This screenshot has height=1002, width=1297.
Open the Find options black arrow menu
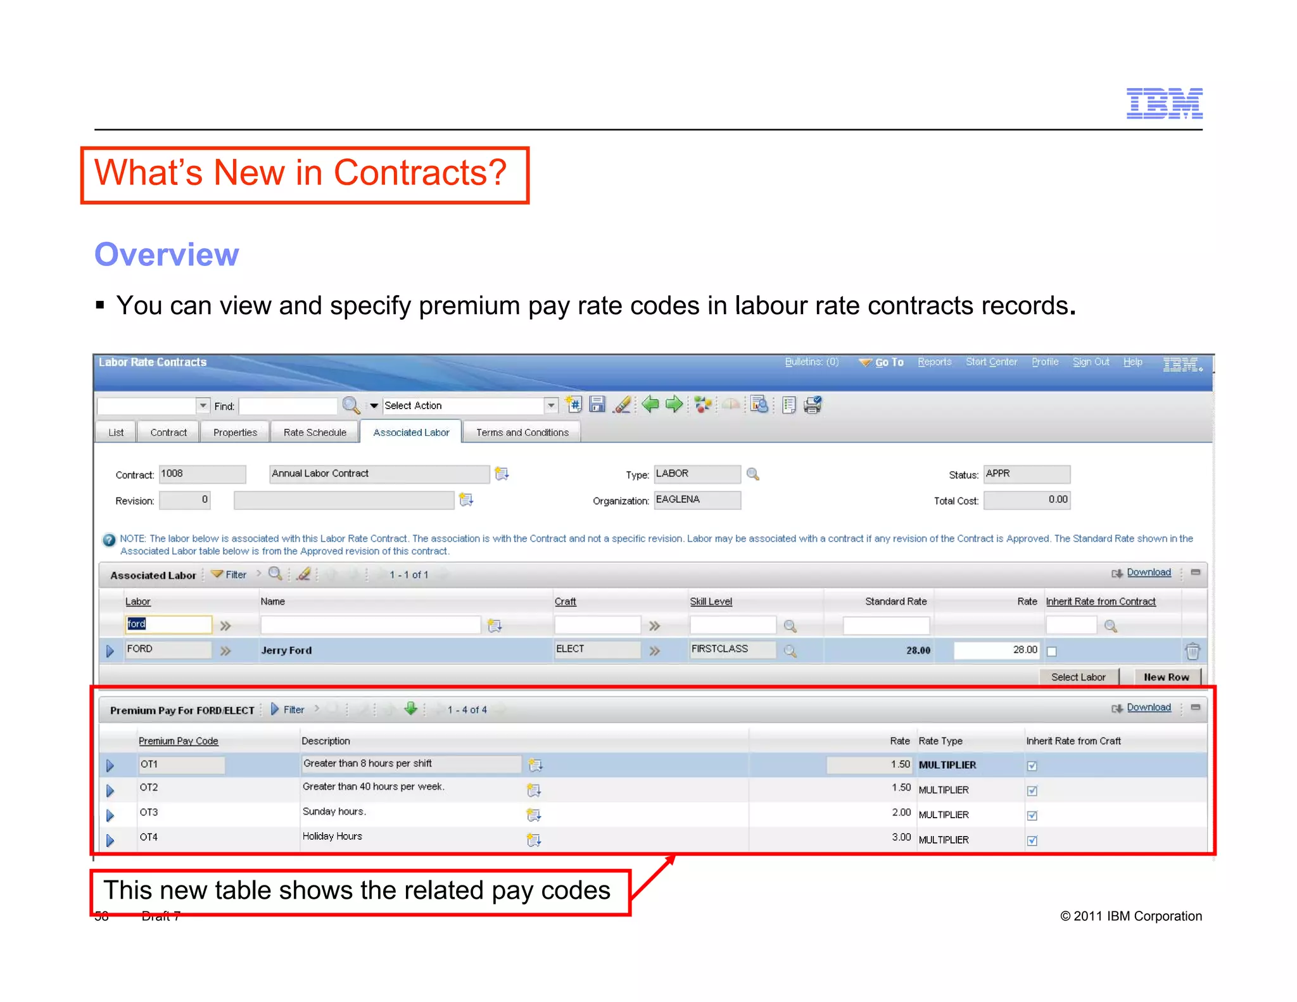tap(374, 405)
